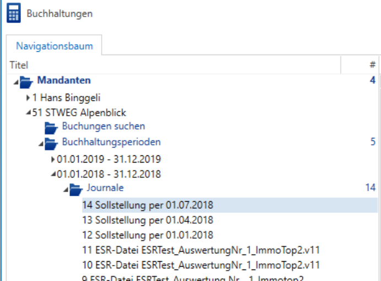The image size is (381, 281).
Task: Open the Journale link
Action: pyautogui.click(x=105, y=188)
